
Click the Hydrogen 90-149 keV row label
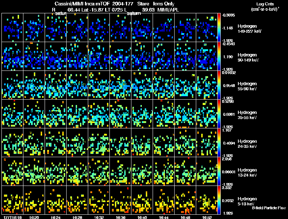coord(248,58)
